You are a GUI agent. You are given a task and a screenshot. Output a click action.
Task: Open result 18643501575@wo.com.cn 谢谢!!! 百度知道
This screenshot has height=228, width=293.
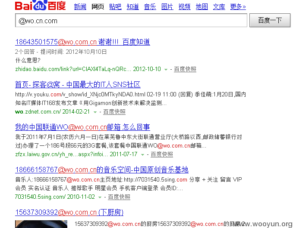[x=82, y=42]
